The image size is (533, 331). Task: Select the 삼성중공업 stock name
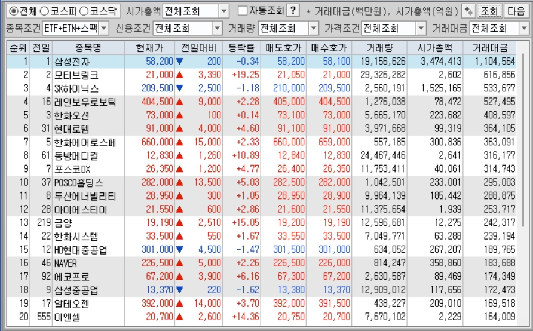click(x=76, y=290)
